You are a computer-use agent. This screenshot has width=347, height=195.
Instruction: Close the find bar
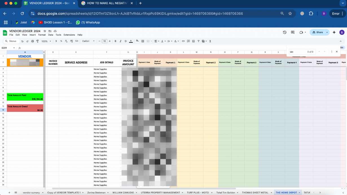[x=337, y=52]
